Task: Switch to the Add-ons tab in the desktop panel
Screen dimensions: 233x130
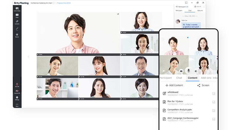Action: (x=200, y=11)
